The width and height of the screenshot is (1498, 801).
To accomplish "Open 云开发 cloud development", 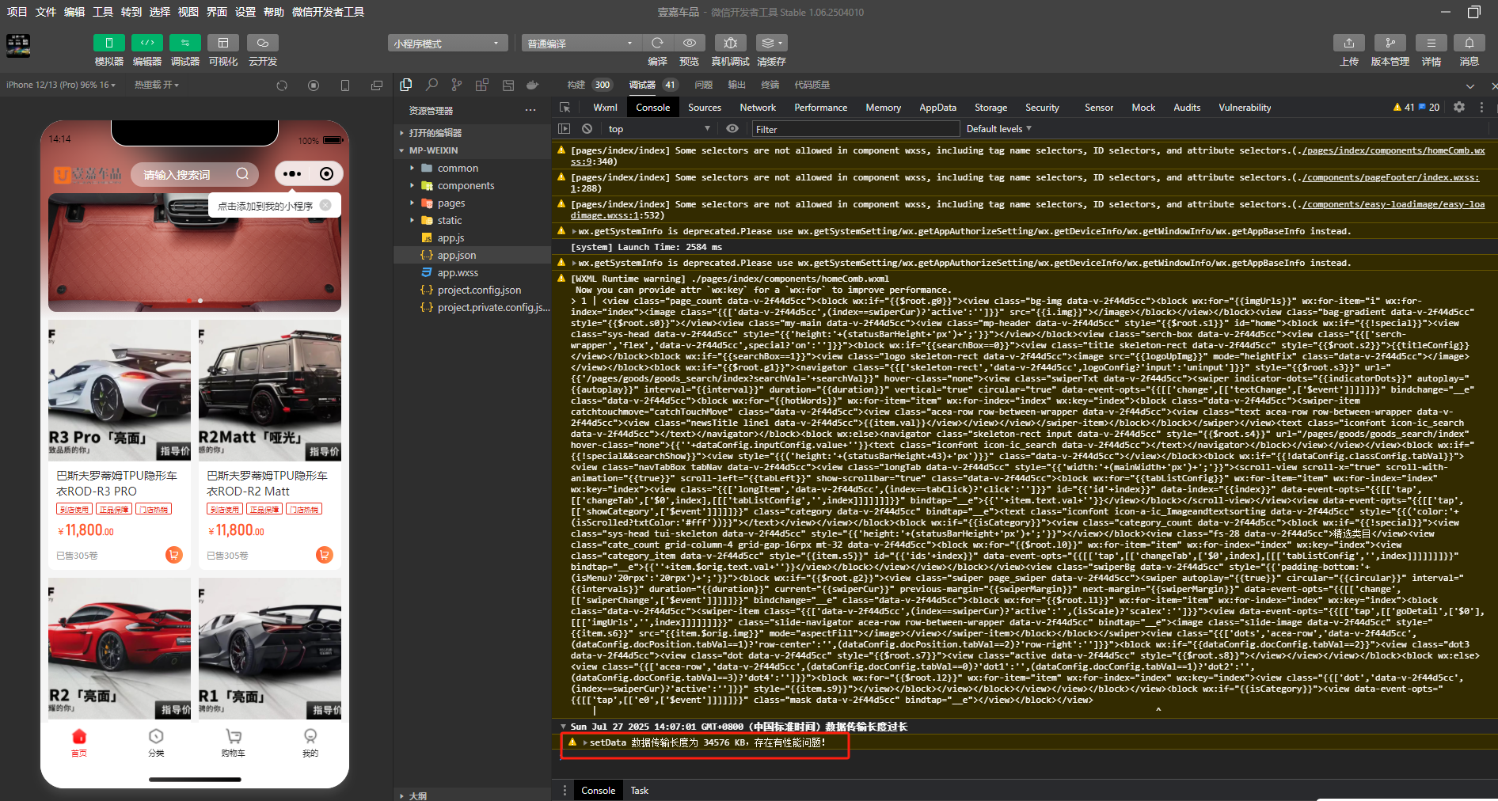I will [263, 43].
